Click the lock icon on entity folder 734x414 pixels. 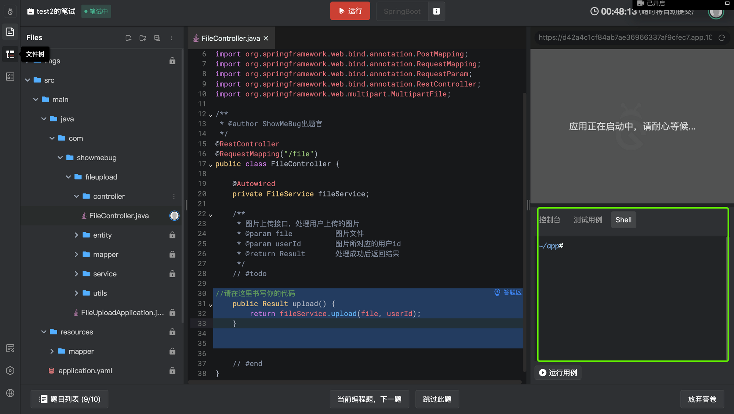click(x=172, y=235)
